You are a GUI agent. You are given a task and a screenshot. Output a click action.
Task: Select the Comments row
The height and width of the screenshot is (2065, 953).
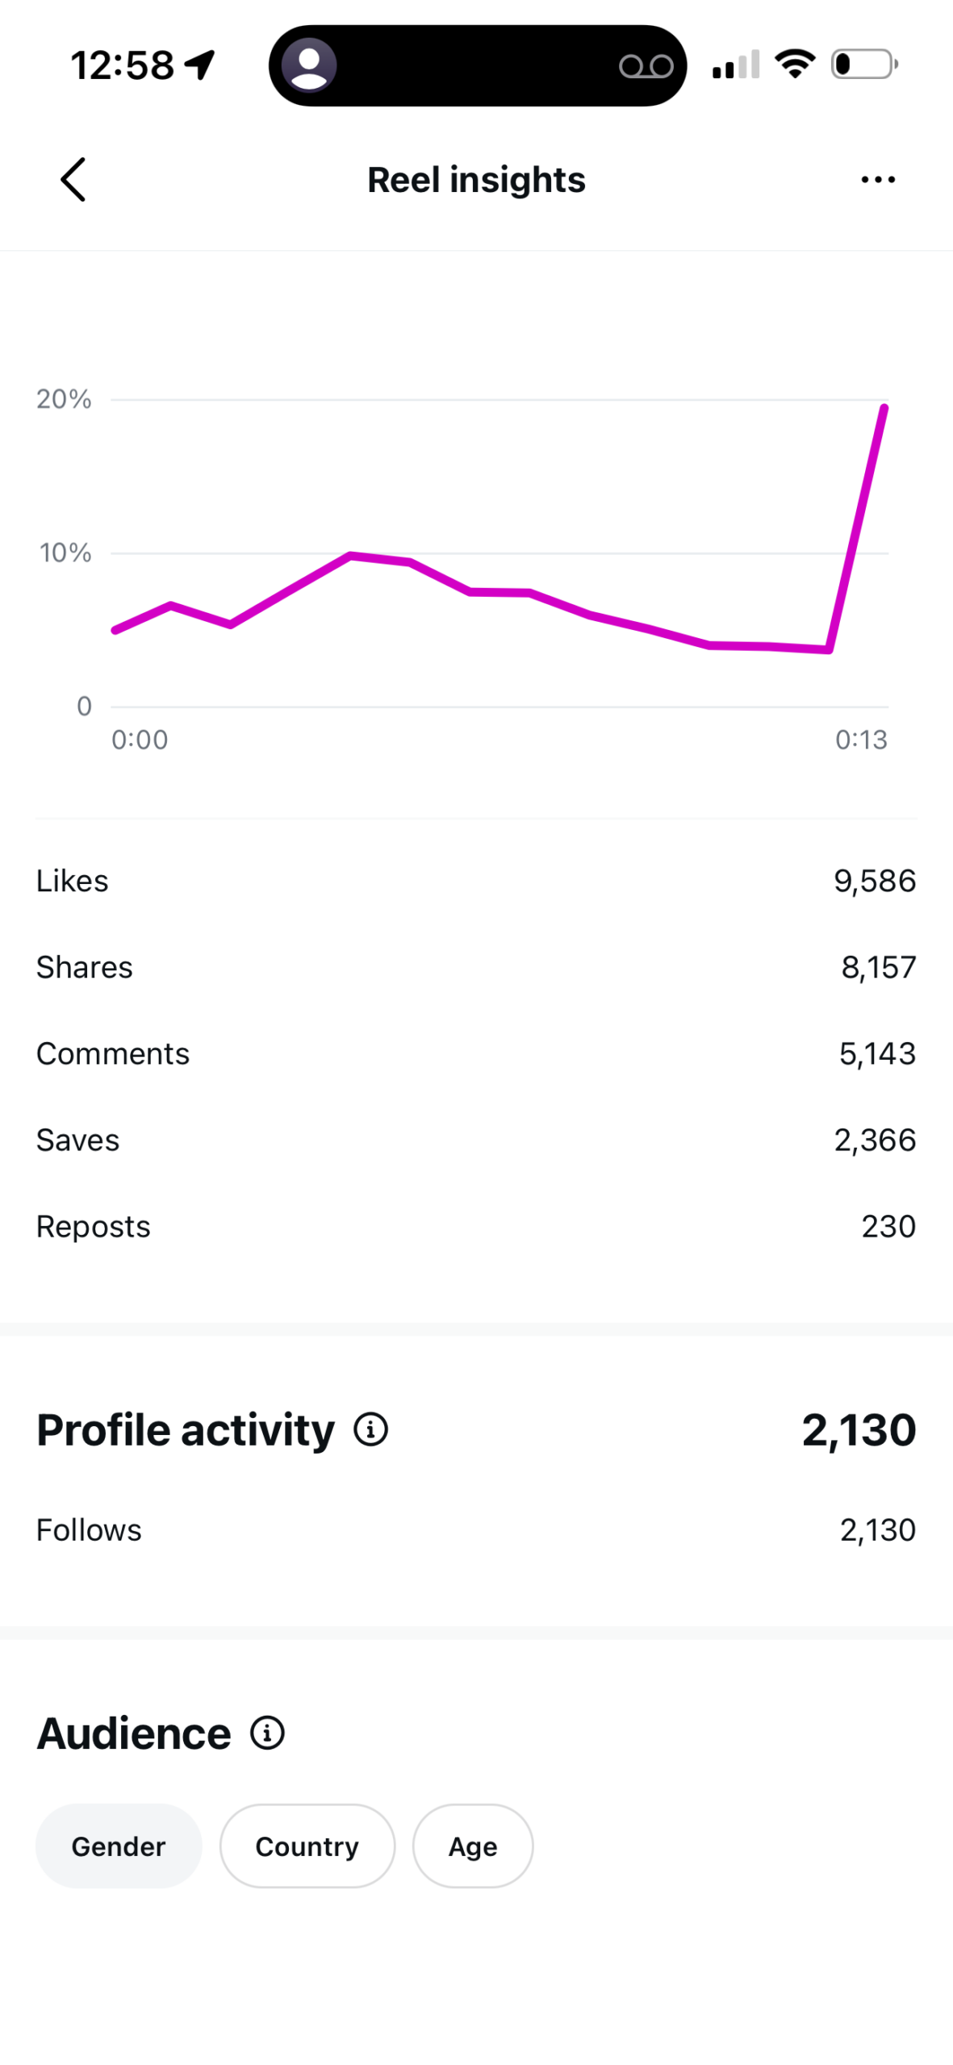tap(476, 1053)
